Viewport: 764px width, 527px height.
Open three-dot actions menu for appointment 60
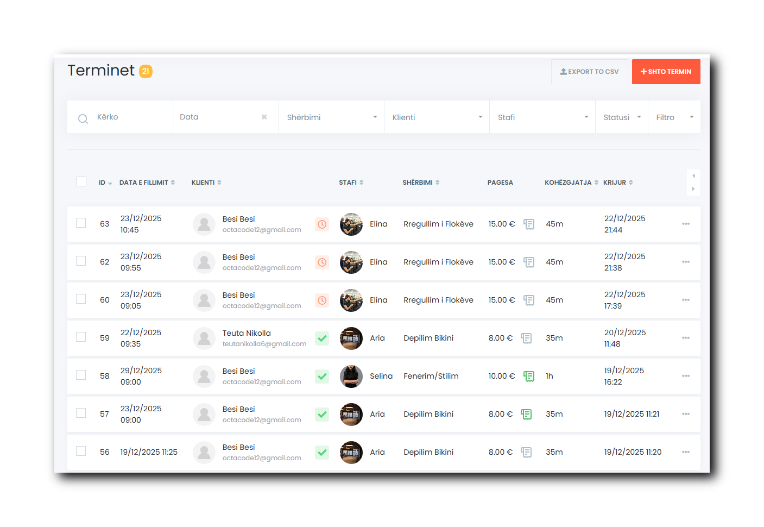(686, 300)
